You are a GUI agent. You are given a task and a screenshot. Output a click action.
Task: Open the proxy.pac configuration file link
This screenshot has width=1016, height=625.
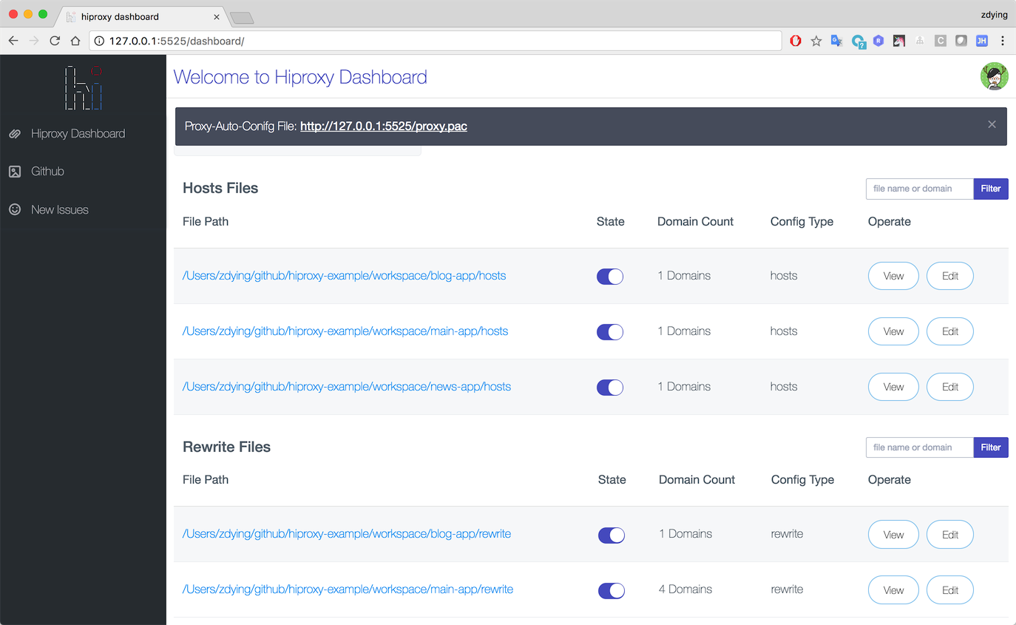(x=384, y=126)
